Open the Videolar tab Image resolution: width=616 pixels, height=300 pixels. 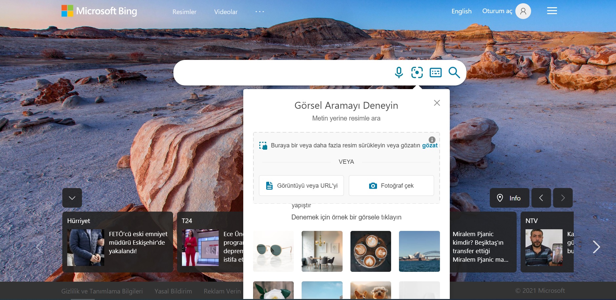click(x=226, y=12)
